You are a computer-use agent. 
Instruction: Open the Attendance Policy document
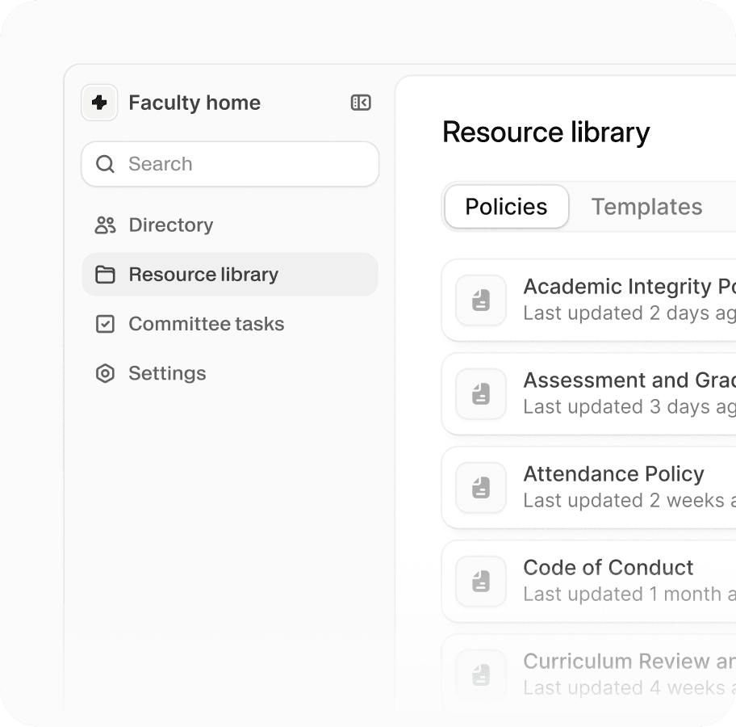click(613, 474)
